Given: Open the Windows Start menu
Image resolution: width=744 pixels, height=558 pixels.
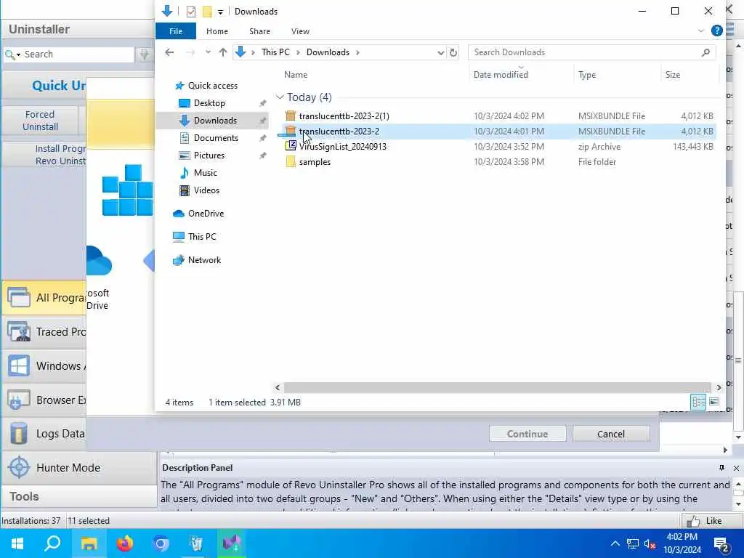Looking at the screenshot, I should [17, 543].
